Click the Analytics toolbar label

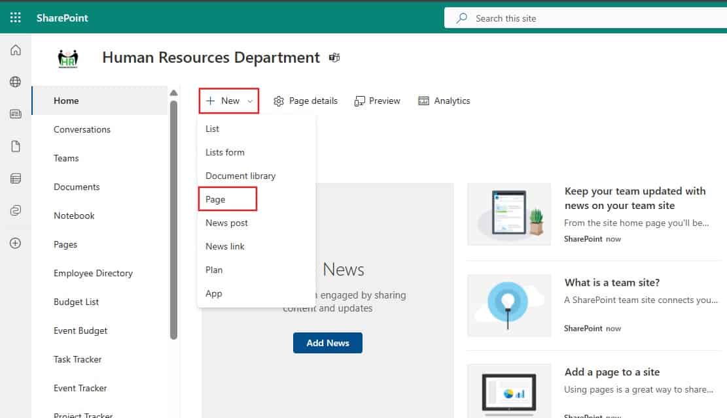point(452,101)
